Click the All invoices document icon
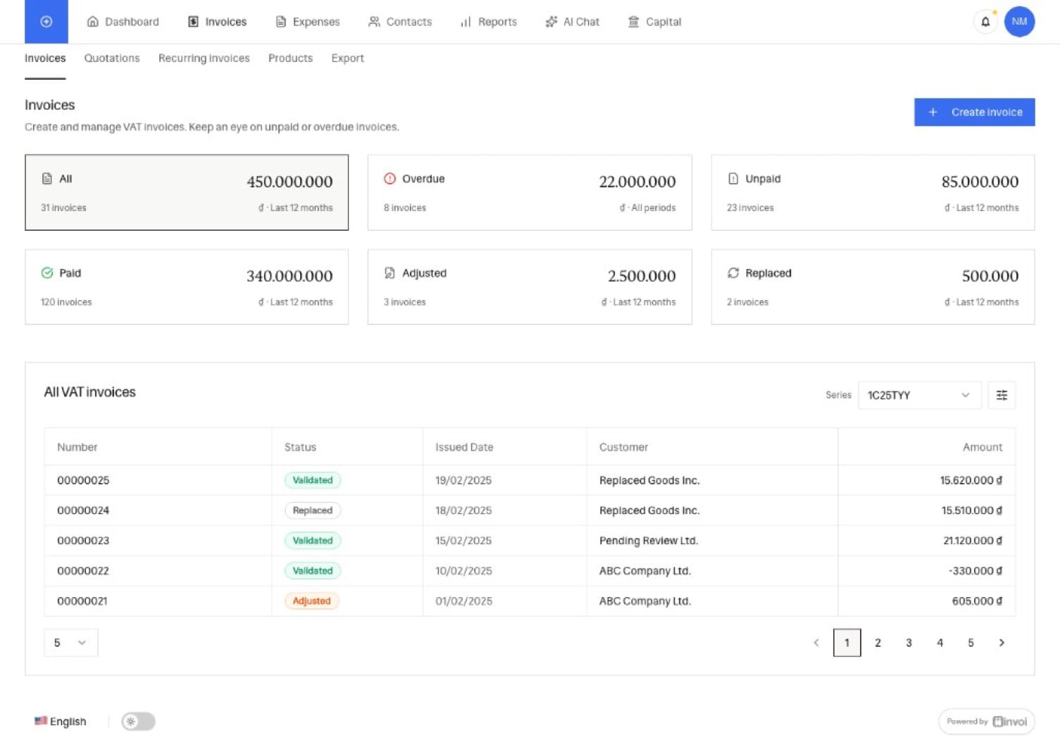1060x747 pixels. (47, 179)
